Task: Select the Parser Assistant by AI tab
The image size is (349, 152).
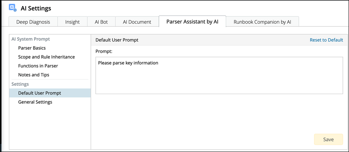Action: [192, 21]
